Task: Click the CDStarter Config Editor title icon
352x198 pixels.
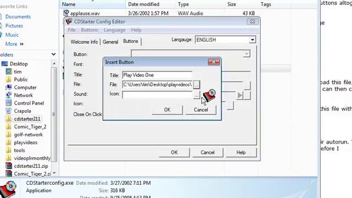Action: pos(69,21)
